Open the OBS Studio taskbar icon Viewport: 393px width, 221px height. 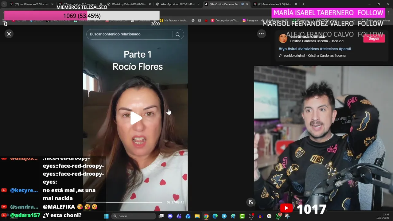tap(251, 216)
